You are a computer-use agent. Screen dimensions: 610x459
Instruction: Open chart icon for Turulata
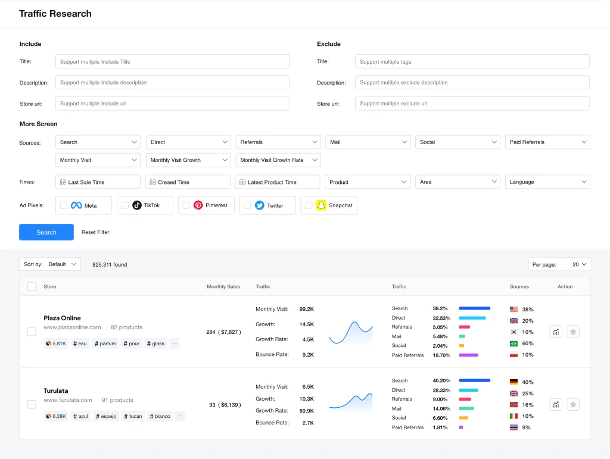556,405
